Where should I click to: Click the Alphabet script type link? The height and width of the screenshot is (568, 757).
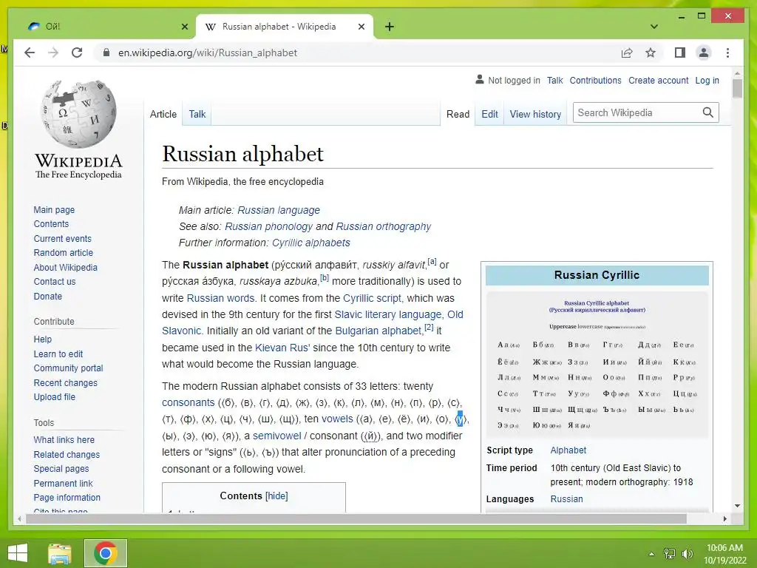pos(568,450)
